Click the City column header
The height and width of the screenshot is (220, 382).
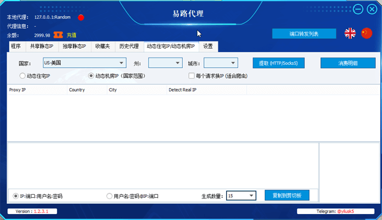coord(137,90)
